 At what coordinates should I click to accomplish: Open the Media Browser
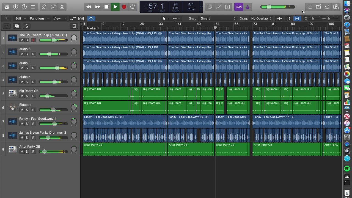[336, 7]
